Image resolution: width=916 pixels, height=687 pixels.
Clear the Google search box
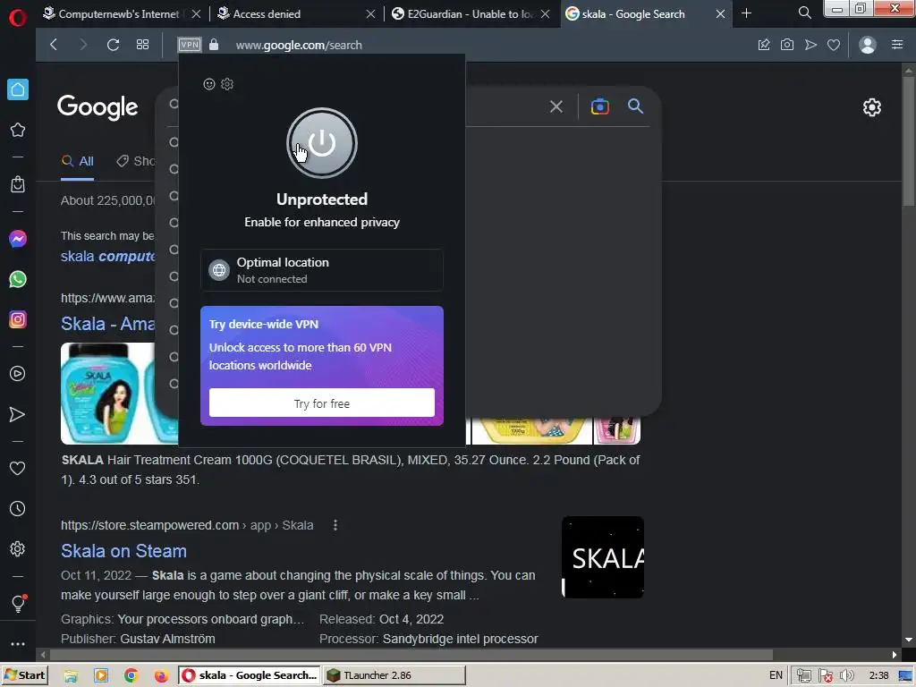click(556, 106)
